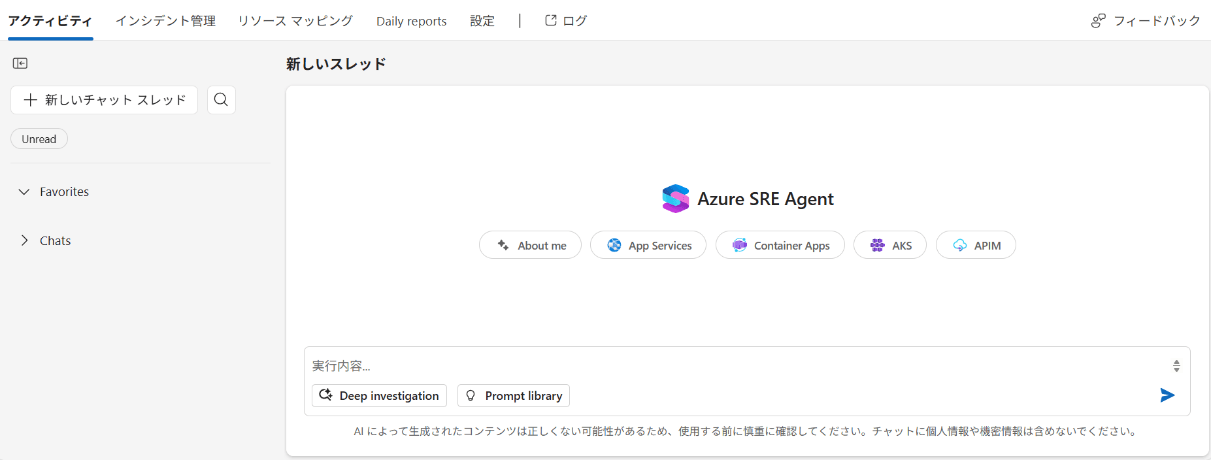Open the Prompt library
This screenshot has height=460, width=1211.
point(514,395)
